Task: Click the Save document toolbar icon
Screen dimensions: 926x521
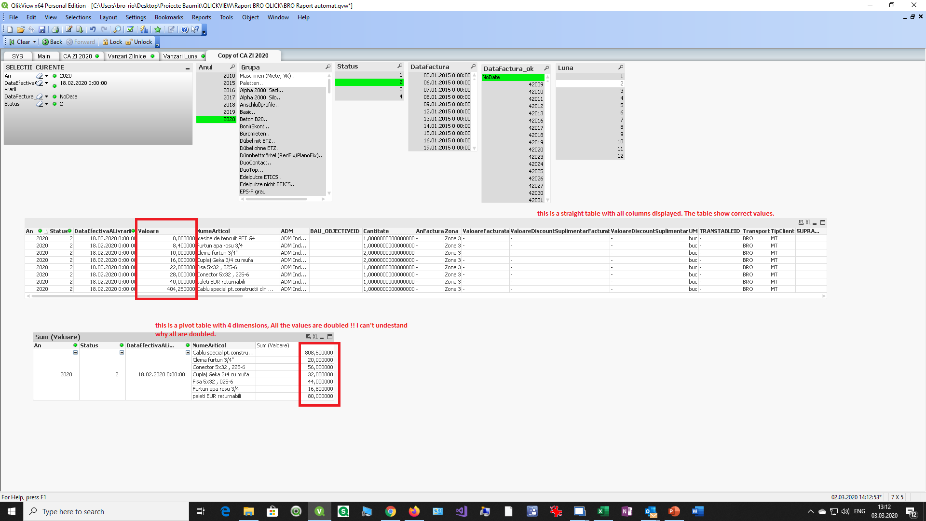Action: (x=42, y=29)
